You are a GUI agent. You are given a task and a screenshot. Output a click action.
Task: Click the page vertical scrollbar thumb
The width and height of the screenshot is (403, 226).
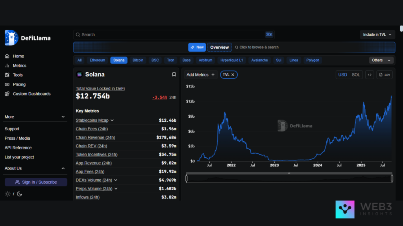click(x=401, y=28)
